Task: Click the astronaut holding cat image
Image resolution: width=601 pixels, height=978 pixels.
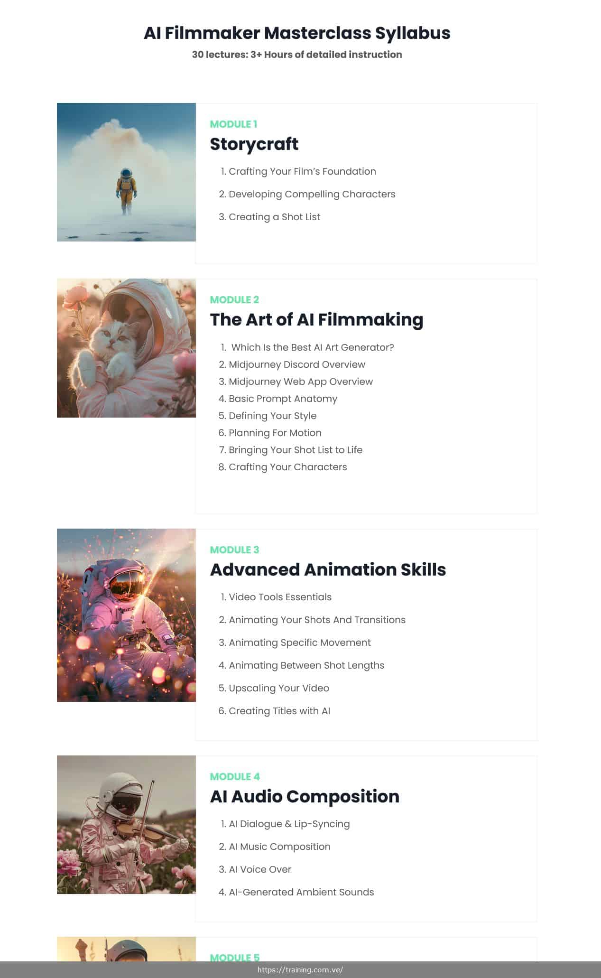Action: pos(126,348)
